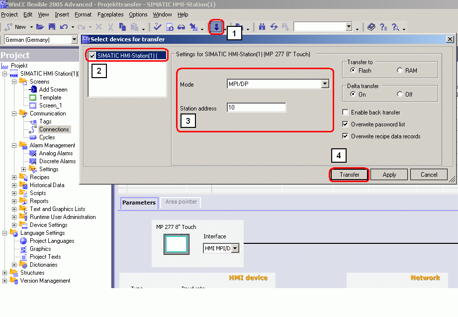458x317 pixels.
Task: Enable back transfer checkbox
Action: 346,112
